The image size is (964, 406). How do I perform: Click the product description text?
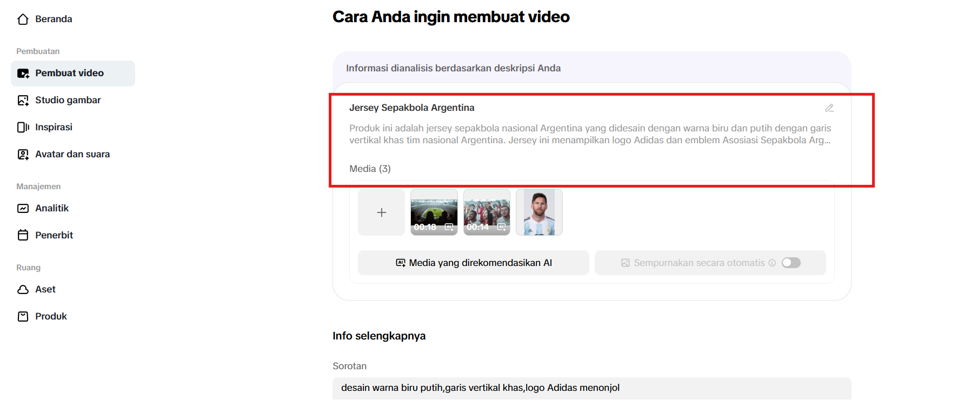589,134
